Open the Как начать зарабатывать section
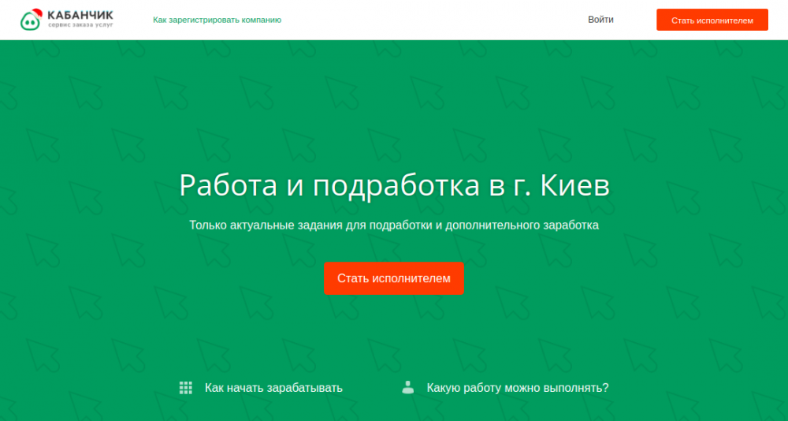This screenshot has height=421, width=788. coord(273,388)
